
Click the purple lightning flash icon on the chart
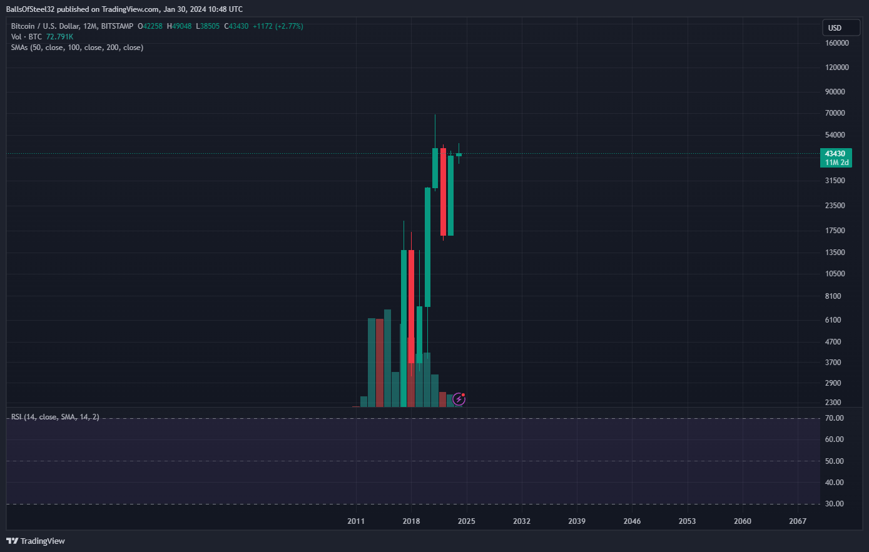pyautogui.click(x=459, y=399)
